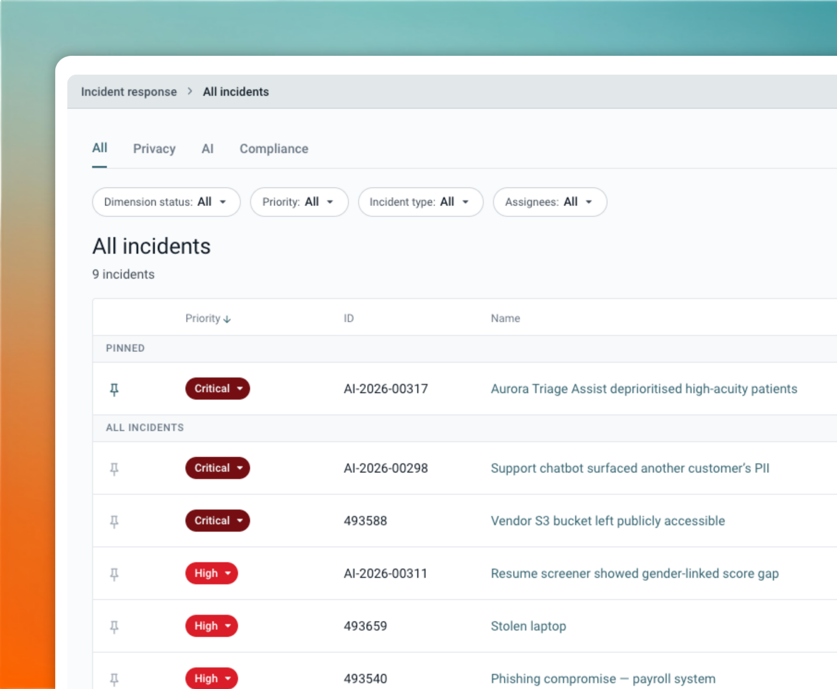Image resolution: width=837 pixels, height=689 pixels.
Task: Change priority of incident AI-2026-00298
Action: point(217,468)
